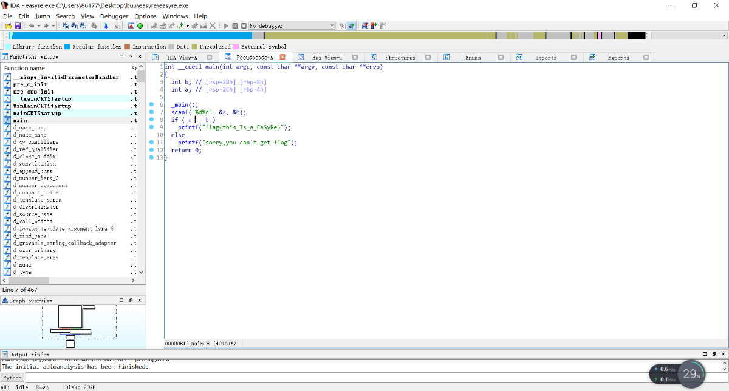Click the Python interpreter button

(x=12, y=378)
